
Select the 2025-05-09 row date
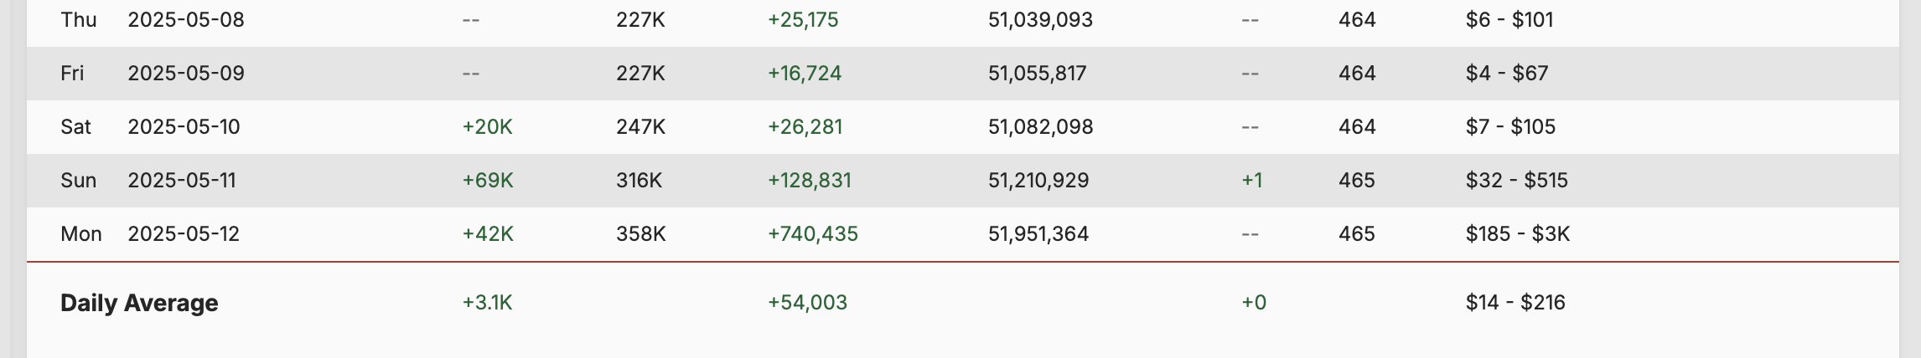click(x=186, y=73)
